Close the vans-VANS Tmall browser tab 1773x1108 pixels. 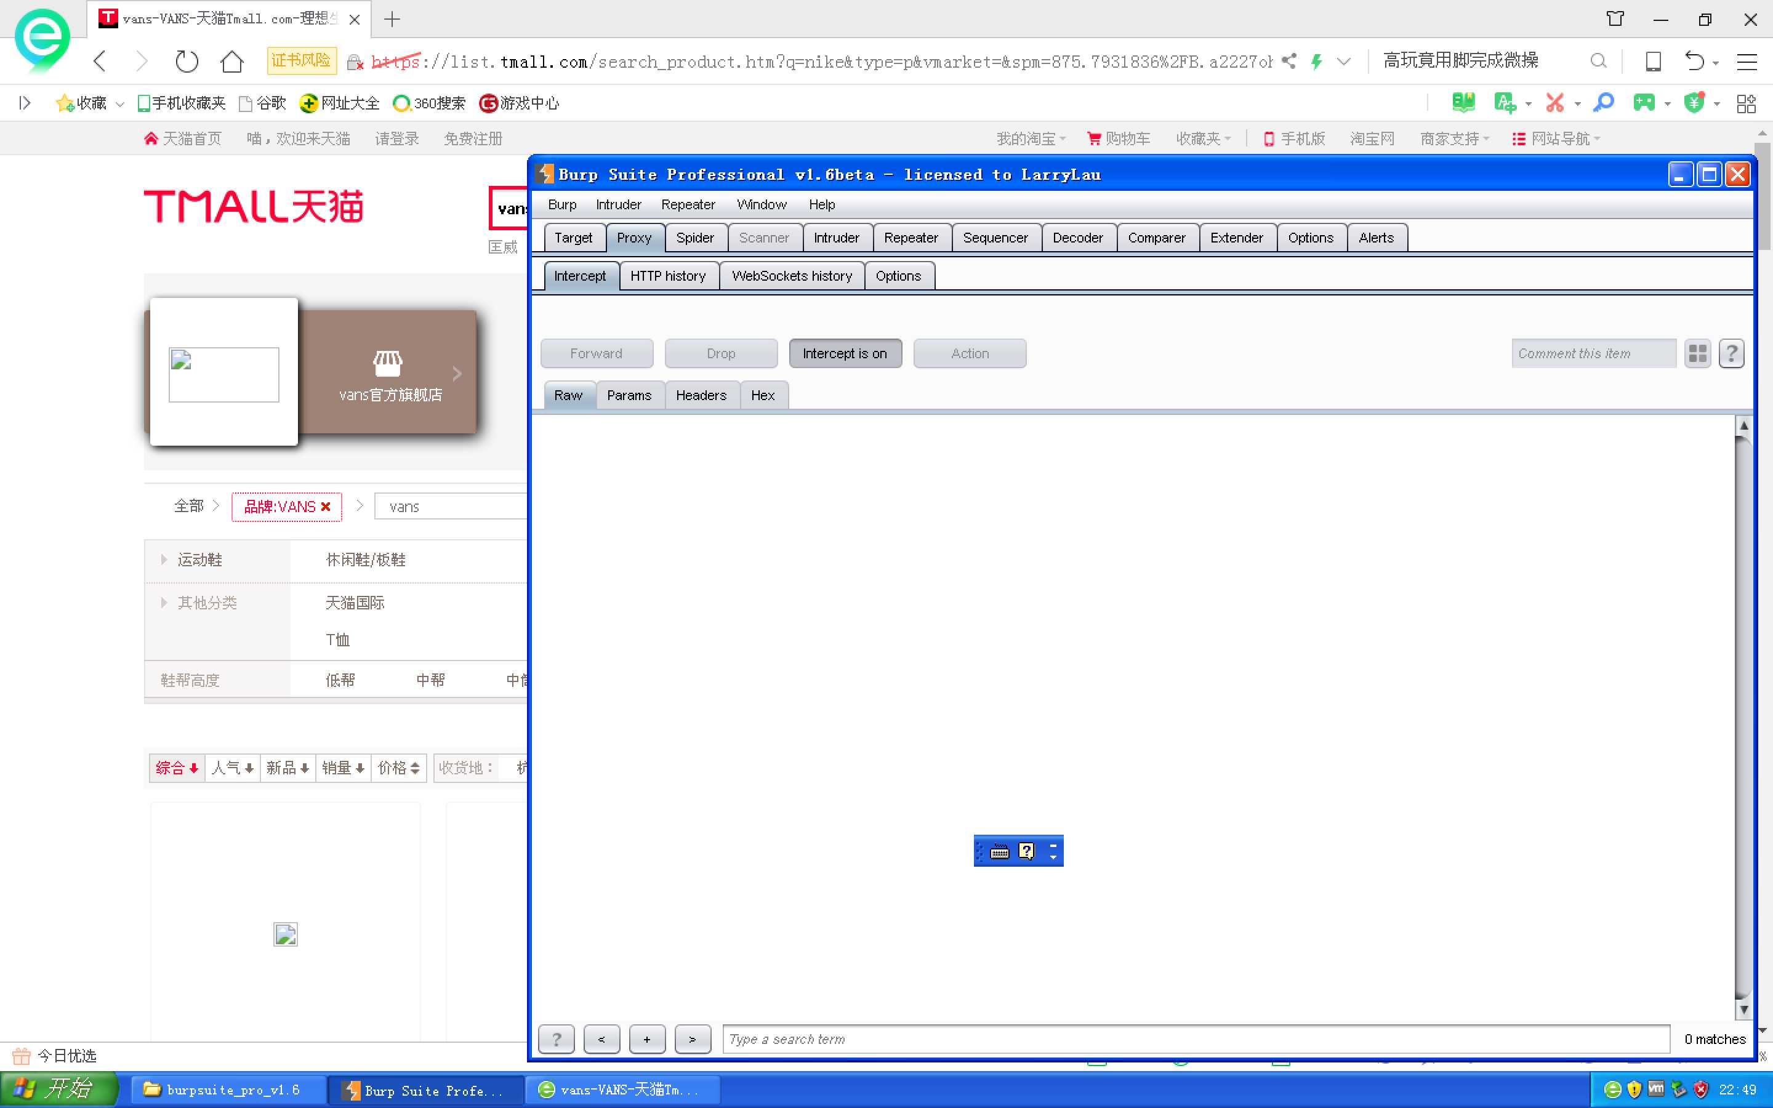click(355, 20)
